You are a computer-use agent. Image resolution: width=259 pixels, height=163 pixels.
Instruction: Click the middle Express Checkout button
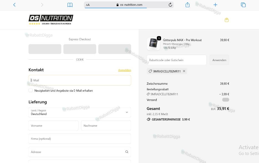point(80,49)
